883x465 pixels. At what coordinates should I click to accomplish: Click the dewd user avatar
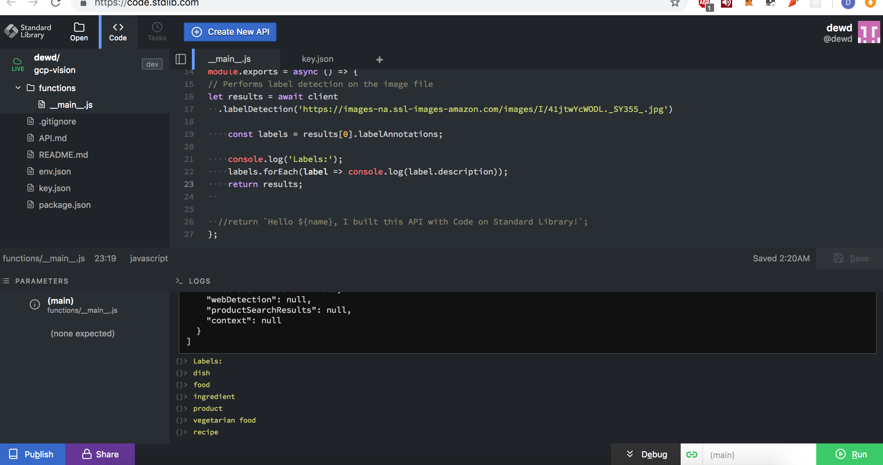coord(868,32)
